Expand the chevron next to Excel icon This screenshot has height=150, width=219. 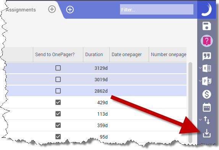tap(200, 68)
